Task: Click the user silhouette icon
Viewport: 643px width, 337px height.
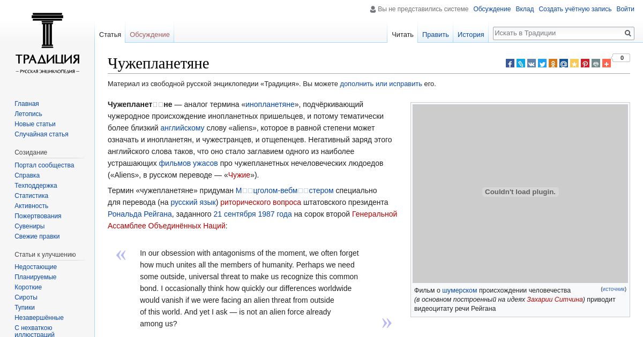Action: pyautogui.click(x=373, y=9)
